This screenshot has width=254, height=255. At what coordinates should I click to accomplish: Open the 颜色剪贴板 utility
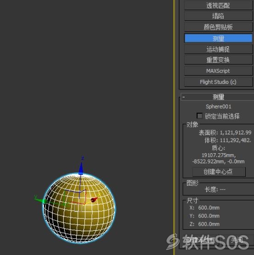pyautogui.click(x=218, y=27)
